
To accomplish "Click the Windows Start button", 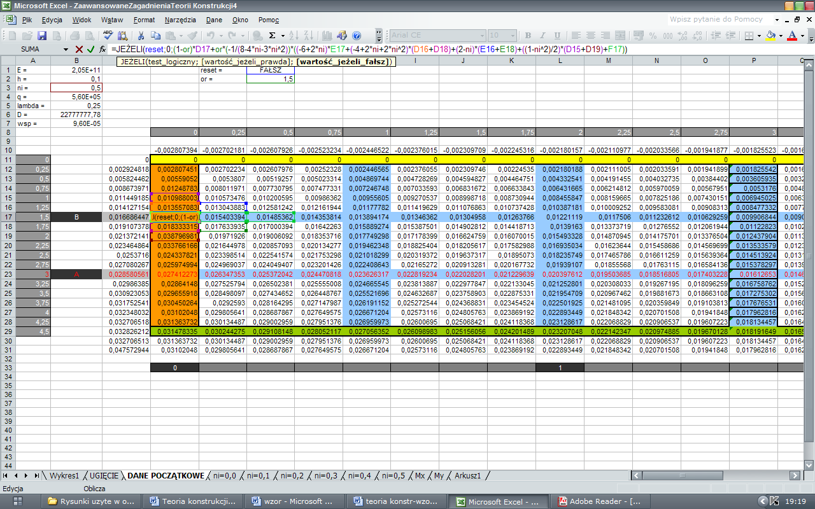I will pyautogui.click(x=18, y=501).
